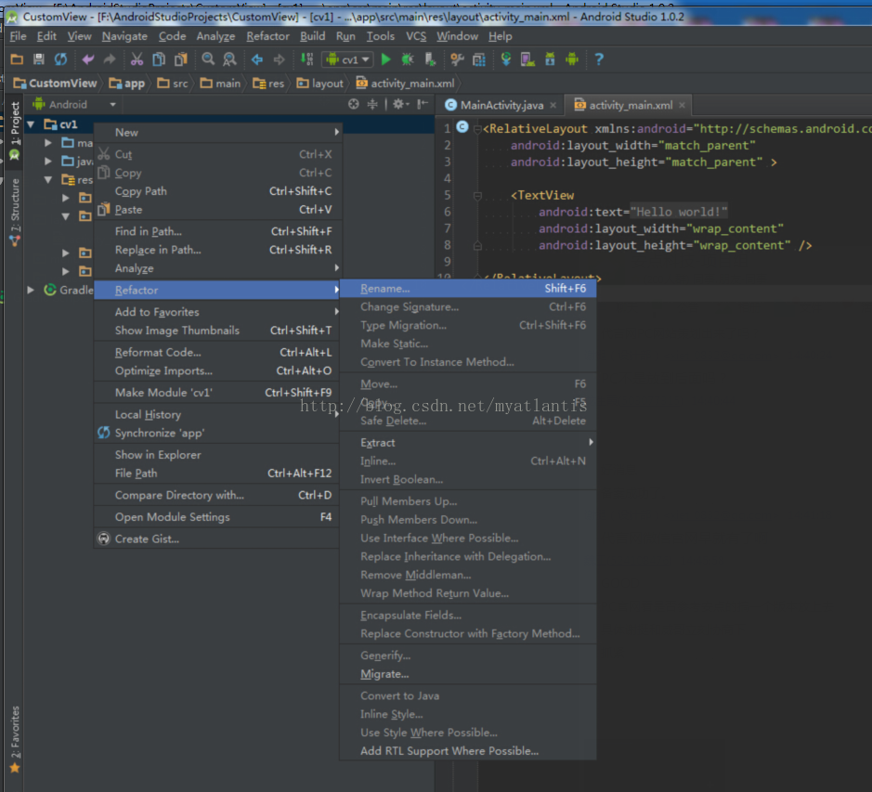Click Collapse All icon in project panel
This screenshot has width=872, height=792.
[372, 104]
